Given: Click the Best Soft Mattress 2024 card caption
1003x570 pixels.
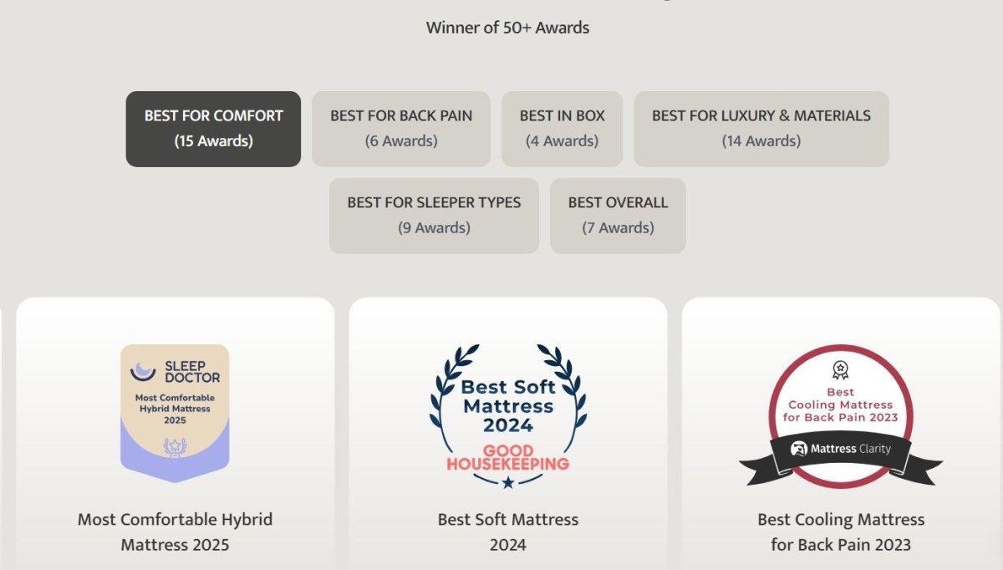Looking at the screenshot, I should [508, 532].
